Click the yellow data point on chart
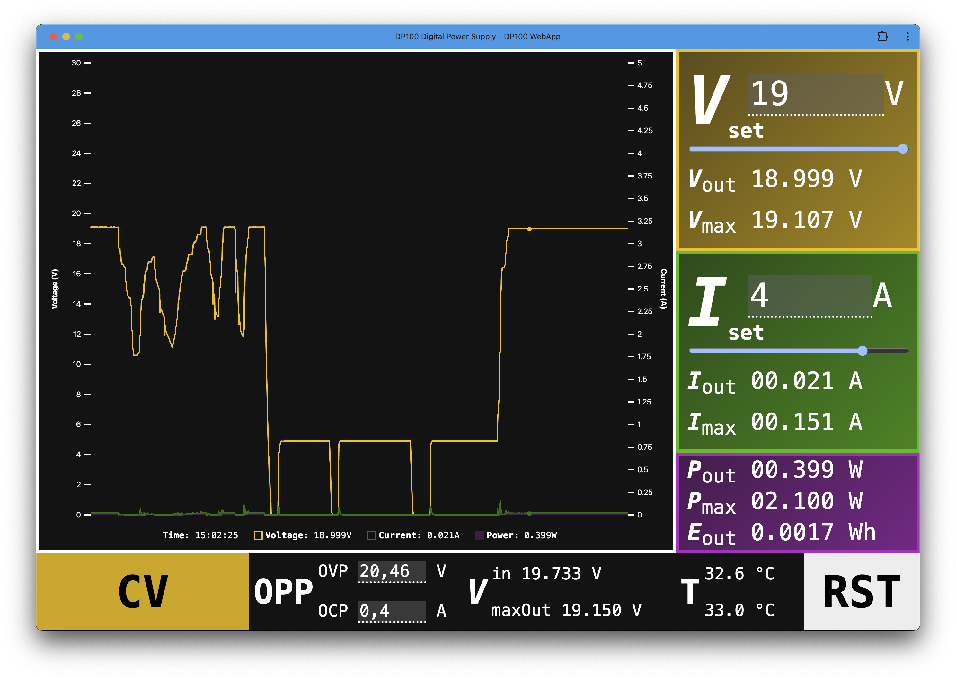956x678 pixels. (x=529, y=229)
